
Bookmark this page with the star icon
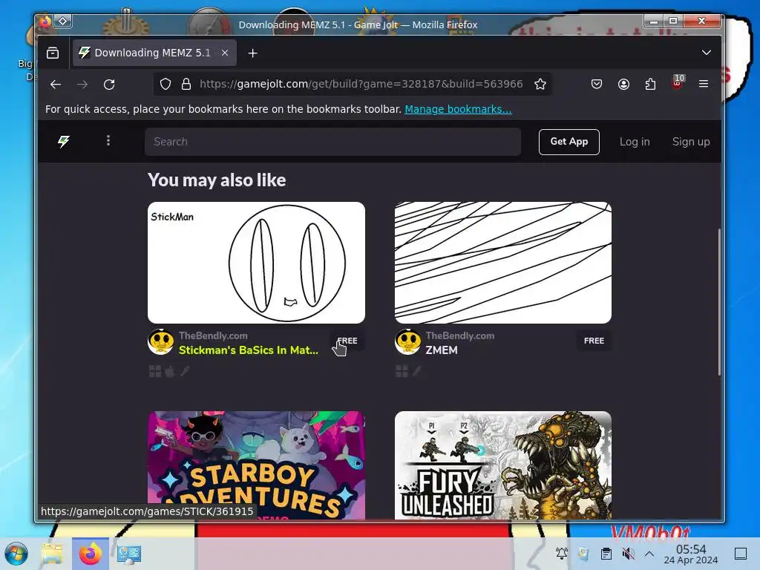[x=540, y=85]
